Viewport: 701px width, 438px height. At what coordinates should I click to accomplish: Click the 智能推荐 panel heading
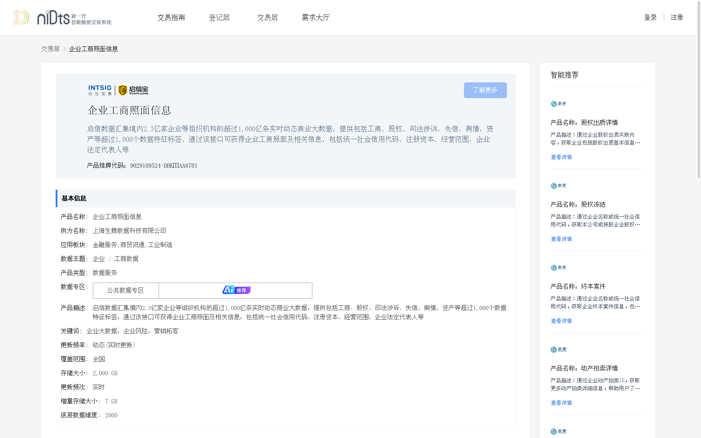(x=565, y=75)
